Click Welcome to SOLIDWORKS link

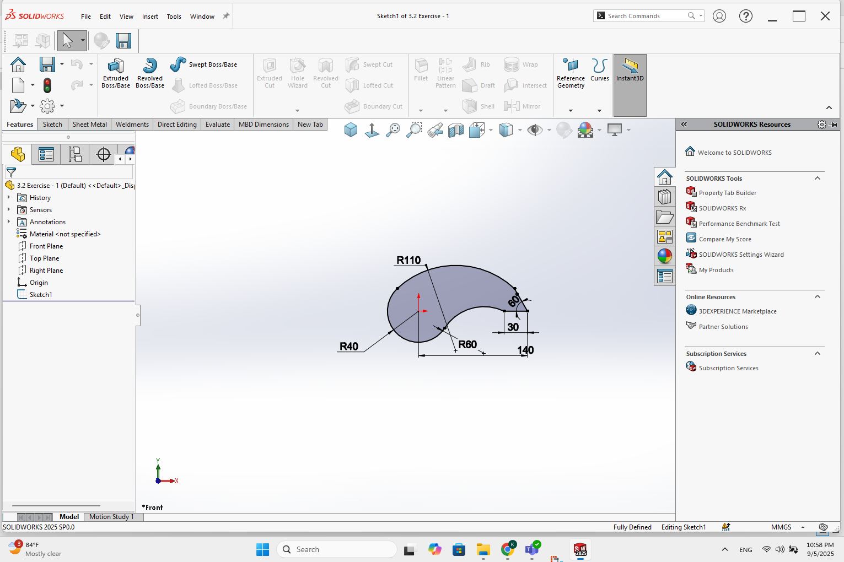click(x=734, y=153)
